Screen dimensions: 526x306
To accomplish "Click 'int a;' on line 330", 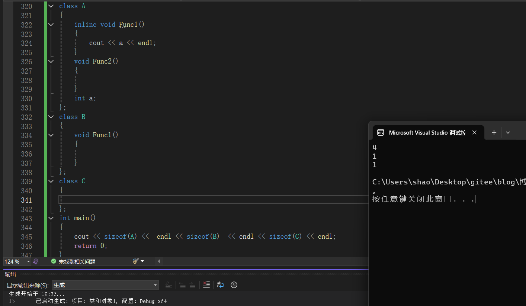I will coord(85,99).
